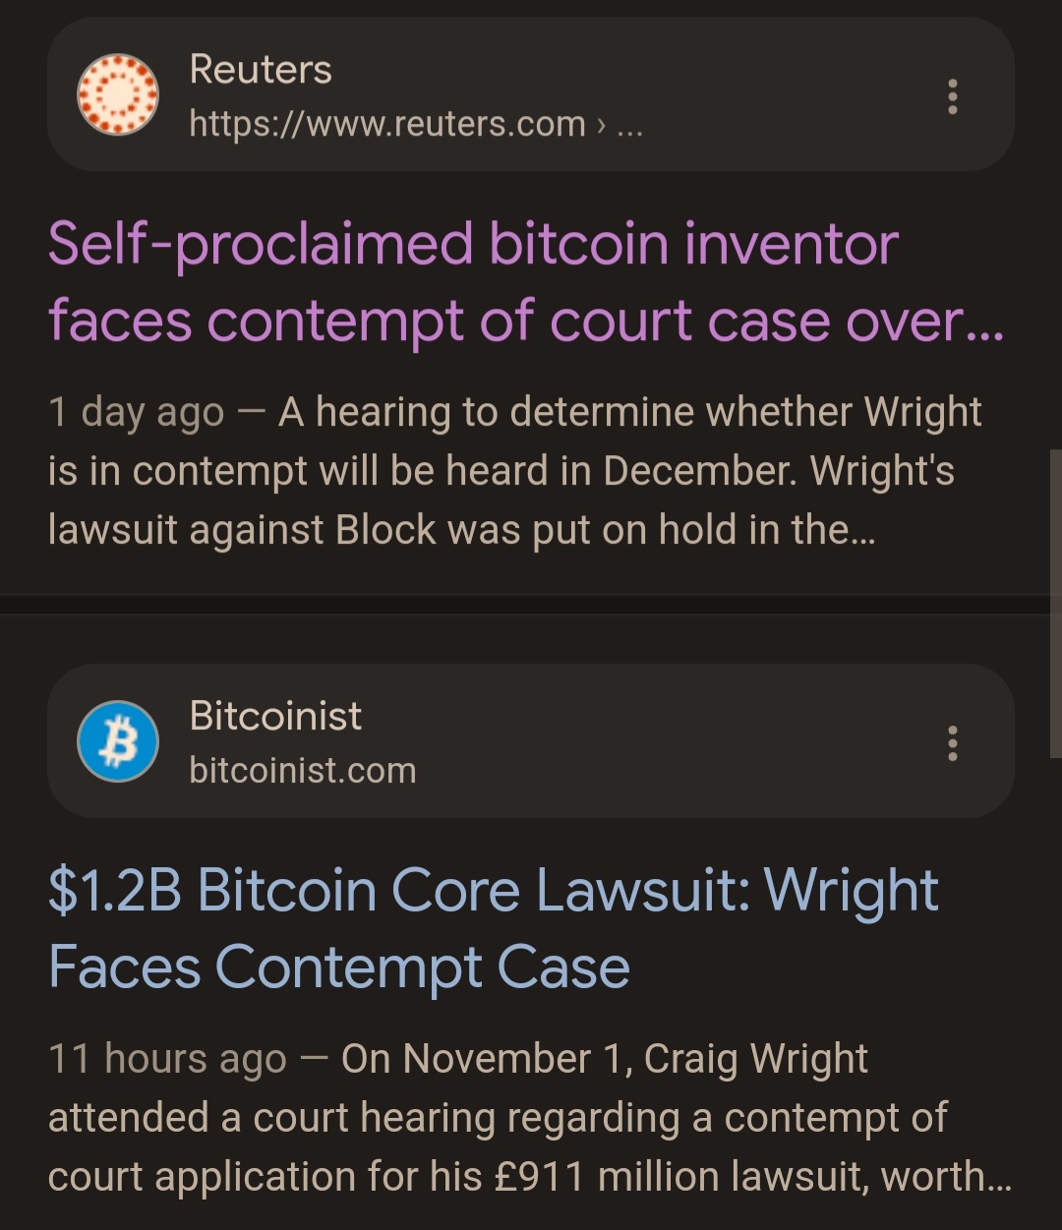Click the '1 day ago' timestamp
This screenshot has height=1230, width=1062.
[136, 413]
